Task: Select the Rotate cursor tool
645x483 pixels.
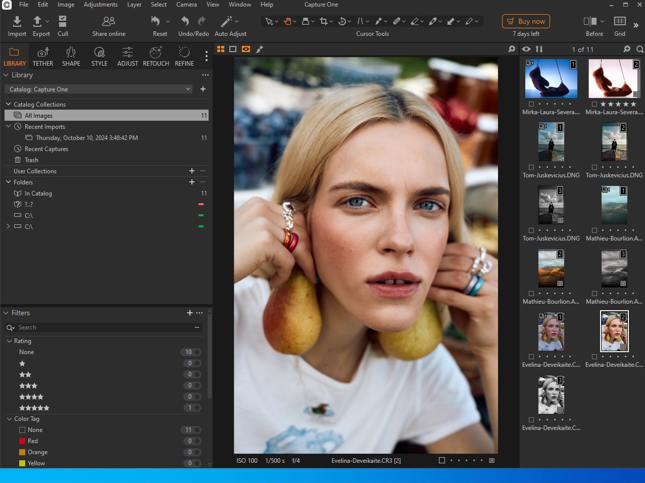Action: 342,21
